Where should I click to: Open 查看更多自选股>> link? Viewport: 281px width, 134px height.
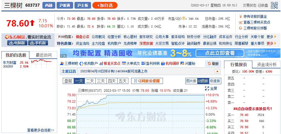[41, 130]
